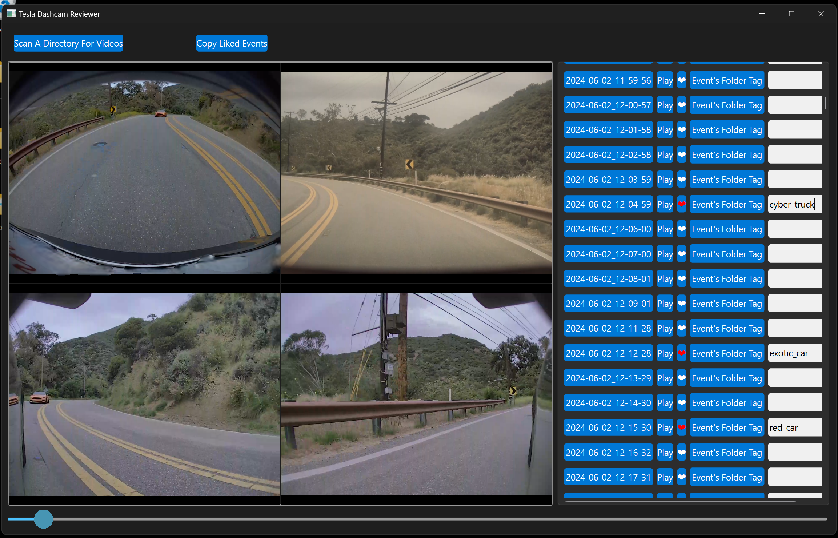Toggle heart for event 2024-06-02_12-00-57

click(682, 105)
